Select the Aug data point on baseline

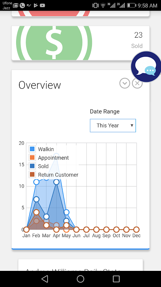96,229
